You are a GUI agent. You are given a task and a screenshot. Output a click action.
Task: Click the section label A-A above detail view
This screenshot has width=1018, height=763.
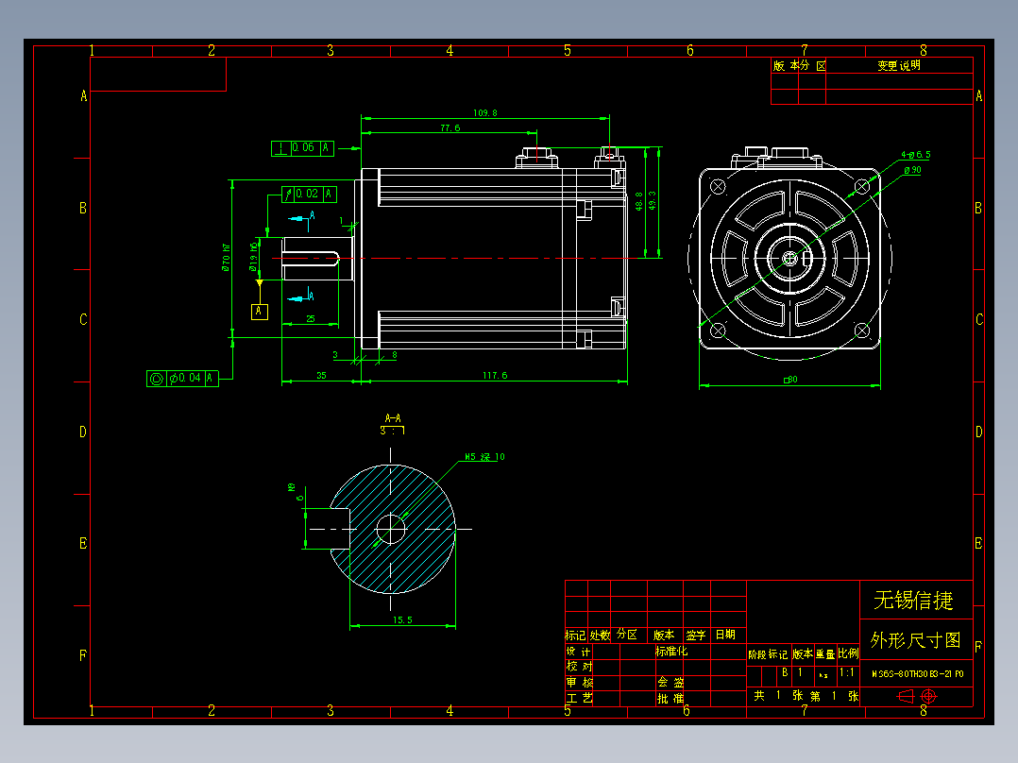tap(393, 415)
